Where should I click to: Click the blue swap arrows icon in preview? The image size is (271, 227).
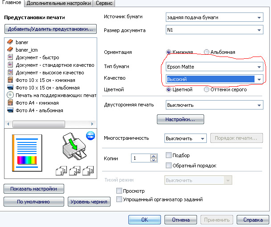[x=90, y=136]
